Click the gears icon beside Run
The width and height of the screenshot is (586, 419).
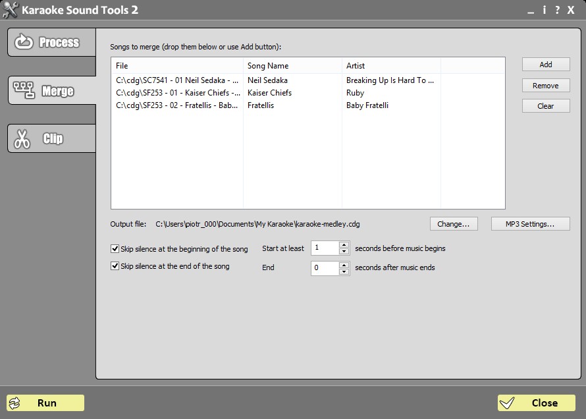click(x=14, y=403)
